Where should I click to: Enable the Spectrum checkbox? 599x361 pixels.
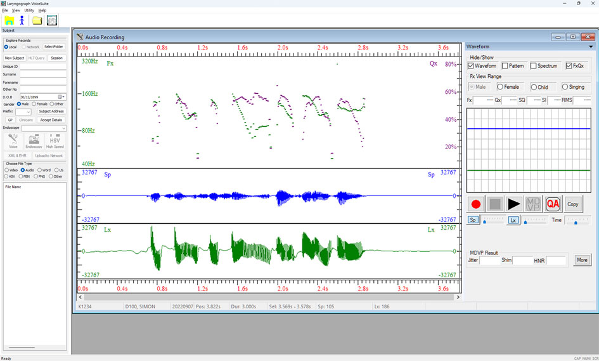(533, 66)
